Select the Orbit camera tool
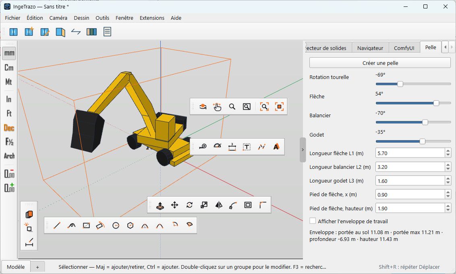This screenshot has width=456, height=274. tap(203, 107)
